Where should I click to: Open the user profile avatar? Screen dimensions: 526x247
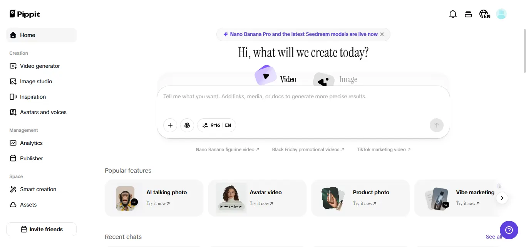pyautogui.click(x=501, y=14)
